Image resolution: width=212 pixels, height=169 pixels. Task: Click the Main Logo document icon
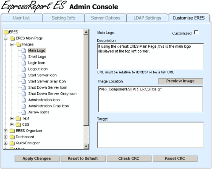coord(23,51)
